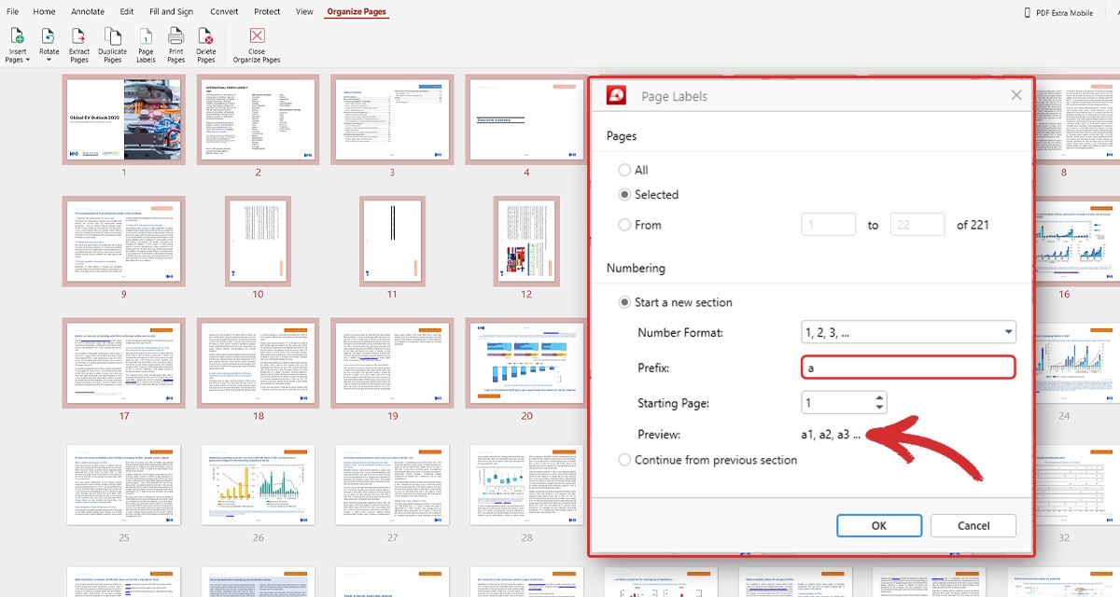
Task: Select page 4 thumbnail
Action: click(526, 119)
